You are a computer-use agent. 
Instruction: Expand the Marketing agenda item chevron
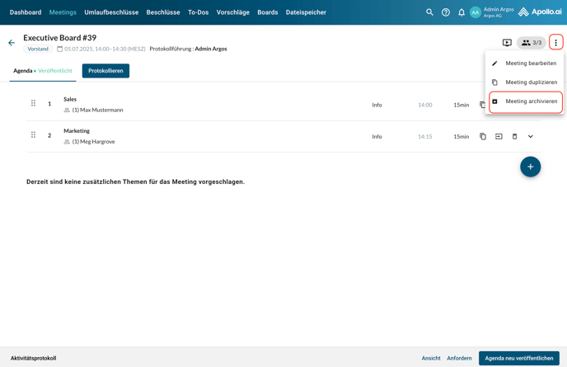point(531,137)
